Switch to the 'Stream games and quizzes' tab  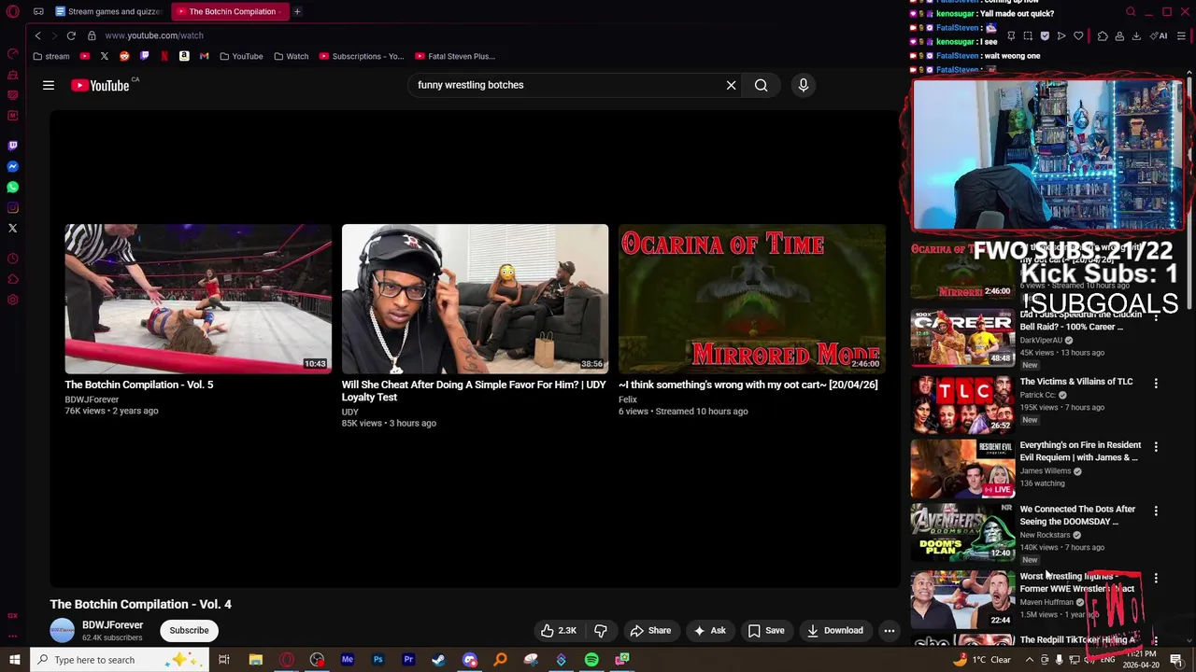click(109, 11)
